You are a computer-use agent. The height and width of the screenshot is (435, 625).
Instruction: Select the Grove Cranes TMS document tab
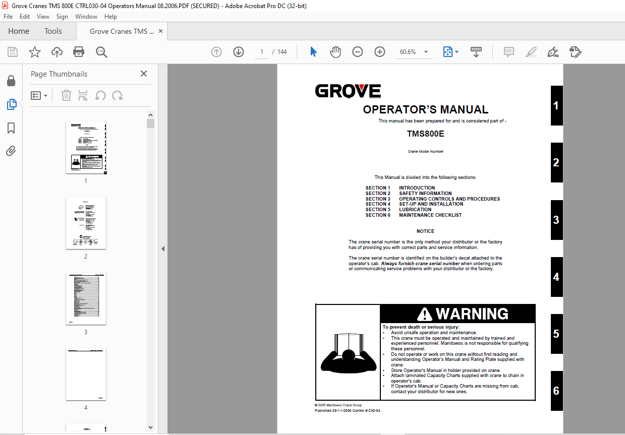point(122,31)
